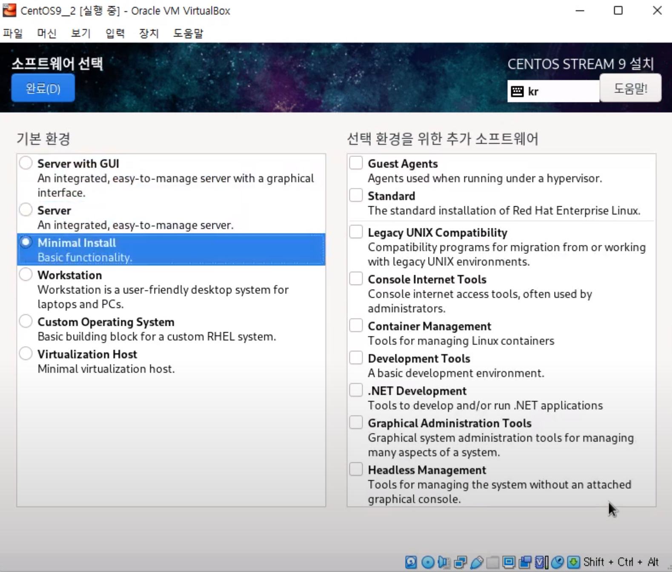This screenshot has width=672, height=572.
Task: Open the 보기 menu
Action: pos(81,33)
